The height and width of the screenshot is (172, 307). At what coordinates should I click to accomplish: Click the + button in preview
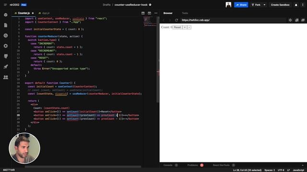[185, 27]
